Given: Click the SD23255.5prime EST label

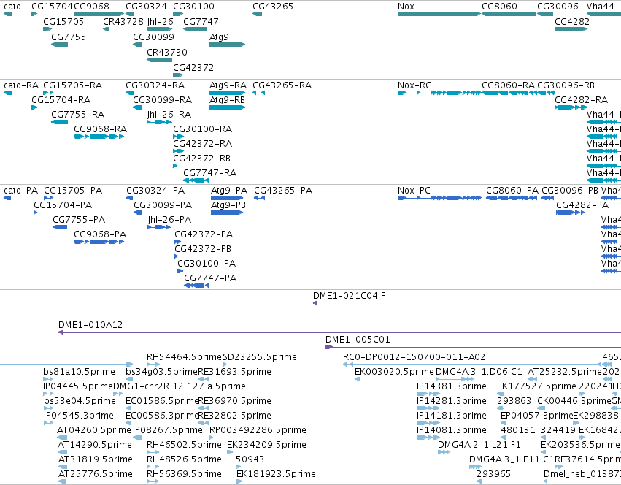Looking at the screenshot, I should click(260, 357).
